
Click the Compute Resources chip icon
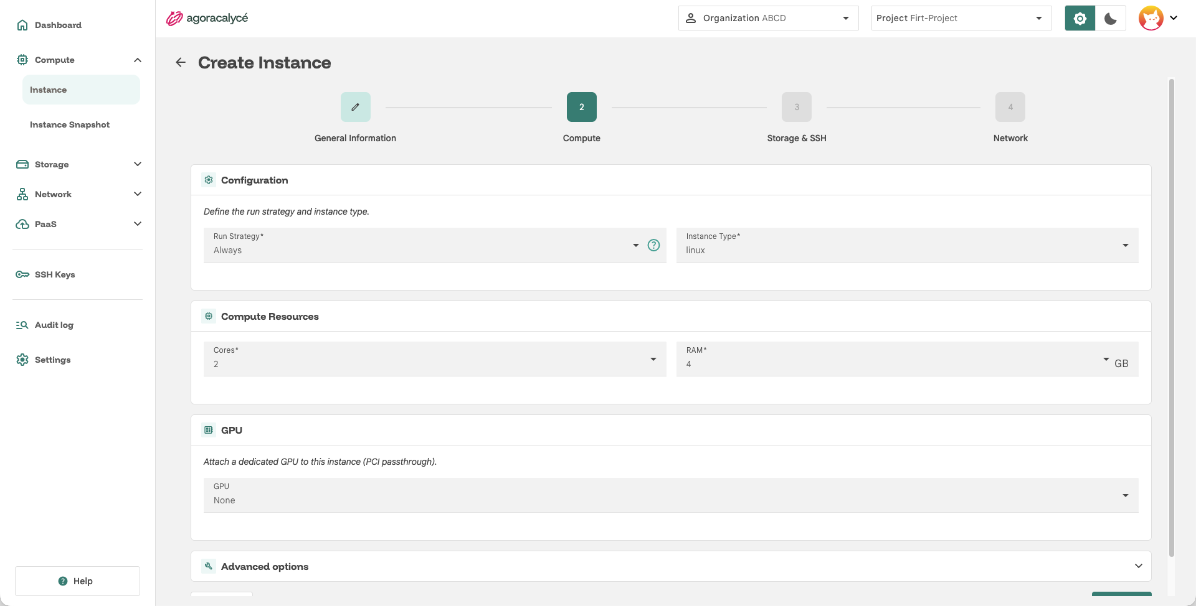coord(209,316)
